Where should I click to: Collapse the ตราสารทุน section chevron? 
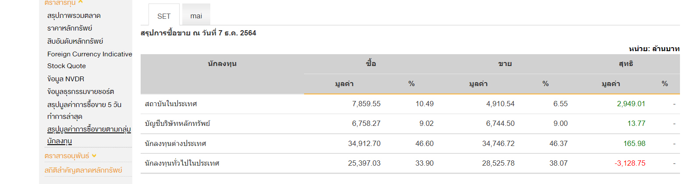80,2
